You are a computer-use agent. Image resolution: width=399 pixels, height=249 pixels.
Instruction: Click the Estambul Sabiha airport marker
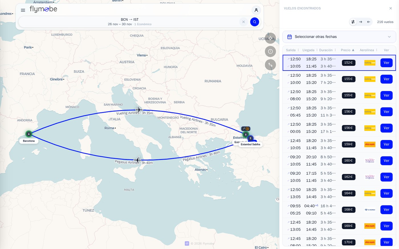click(251, 138)
